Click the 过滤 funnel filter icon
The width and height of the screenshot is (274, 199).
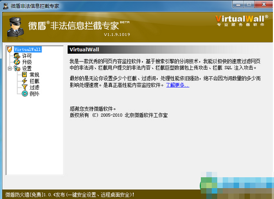coord(25,88)
